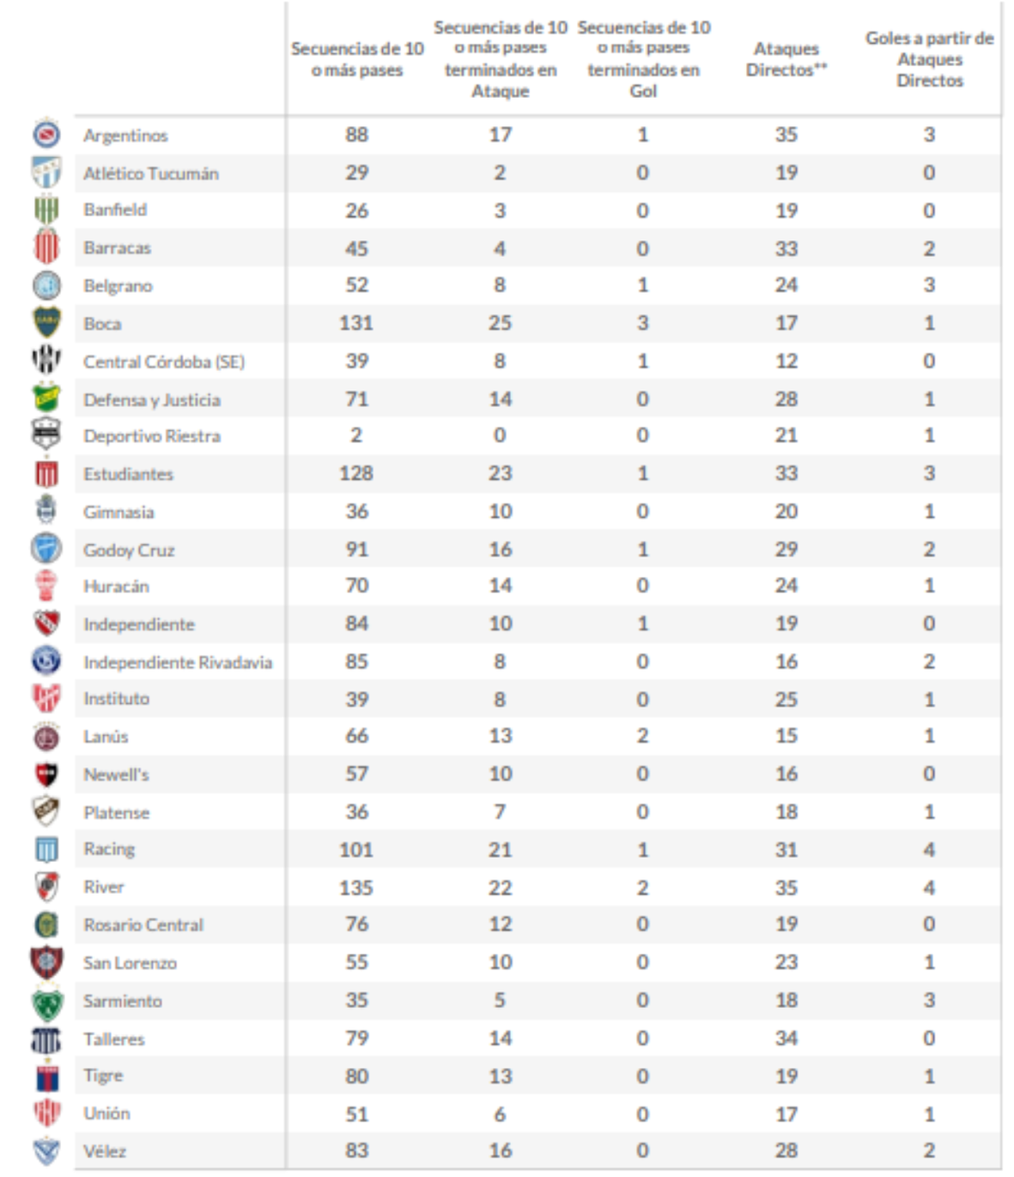Select the Racing club badge icon
The width and height of the screenshot is (1014, 1177).
click(x=46, y=849)
